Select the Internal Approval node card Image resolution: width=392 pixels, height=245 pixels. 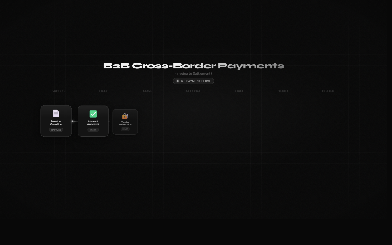tap(93, 121)
